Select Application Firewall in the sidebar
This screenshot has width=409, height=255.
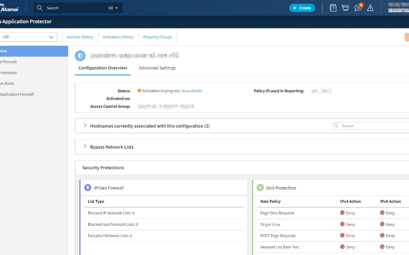[x=34, y=94]
